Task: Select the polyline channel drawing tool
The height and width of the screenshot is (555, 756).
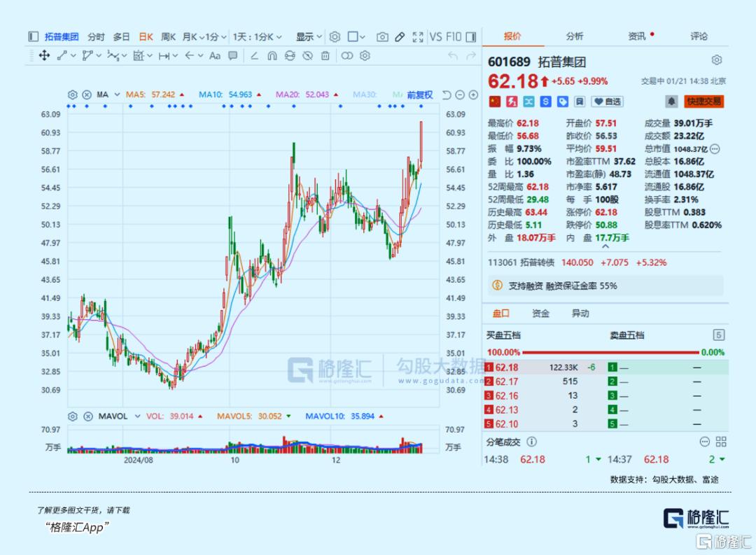Action: pyautogui.click(x=87, y=56)
